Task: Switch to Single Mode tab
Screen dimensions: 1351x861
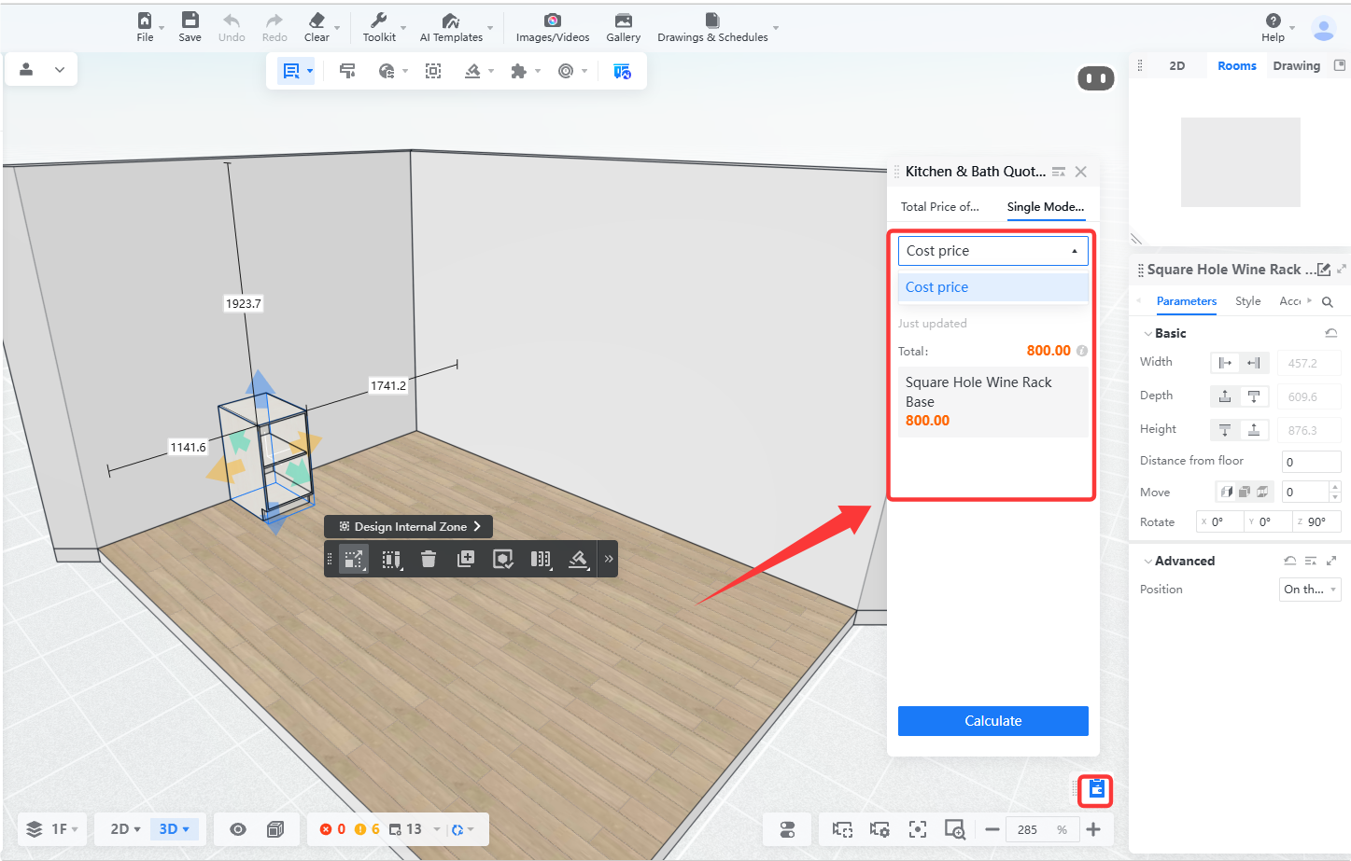Action: click(x=1046, y=207)
